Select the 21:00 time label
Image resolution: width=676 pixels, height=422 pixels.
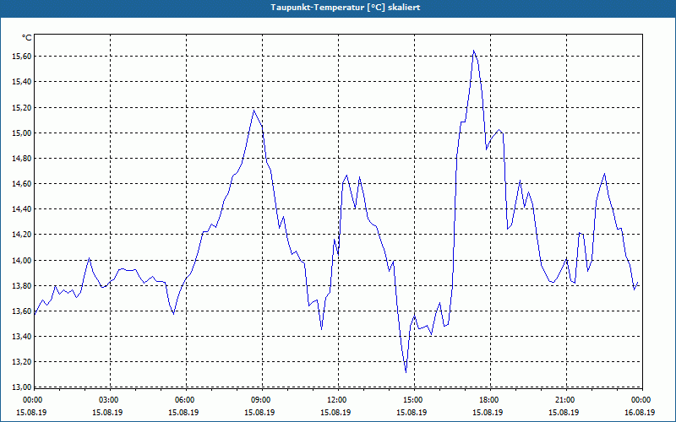(x=564, y=400)
